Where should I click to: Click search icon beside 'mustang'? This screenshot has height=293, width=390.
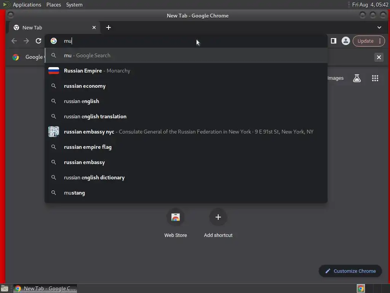[x=53, y=193]
